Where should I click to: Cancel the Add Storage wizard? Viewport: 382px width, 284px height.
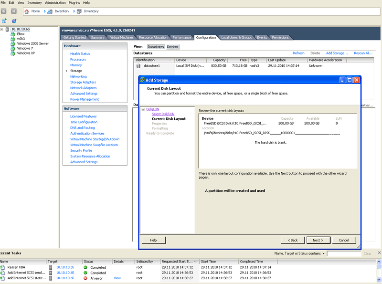[344, 240]
